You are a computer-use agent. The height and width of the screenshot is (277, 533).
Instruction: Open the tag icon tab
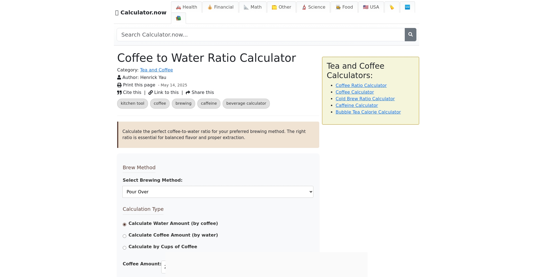pos(392,7)
